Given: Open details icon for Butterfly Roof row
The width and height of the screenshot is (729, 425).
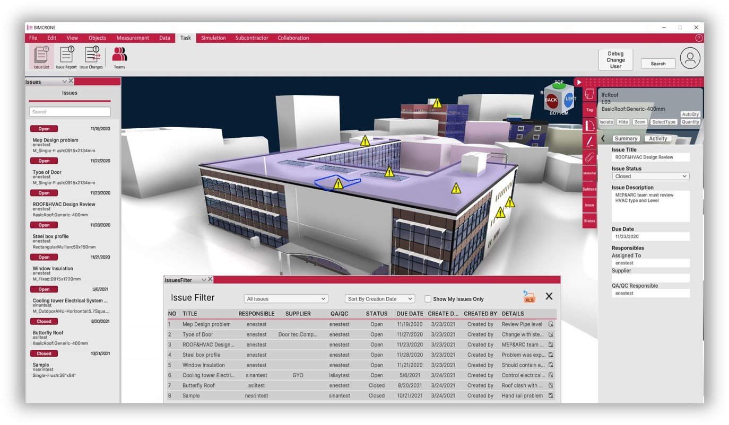Looking at the screenshot, I should (551, 385).
